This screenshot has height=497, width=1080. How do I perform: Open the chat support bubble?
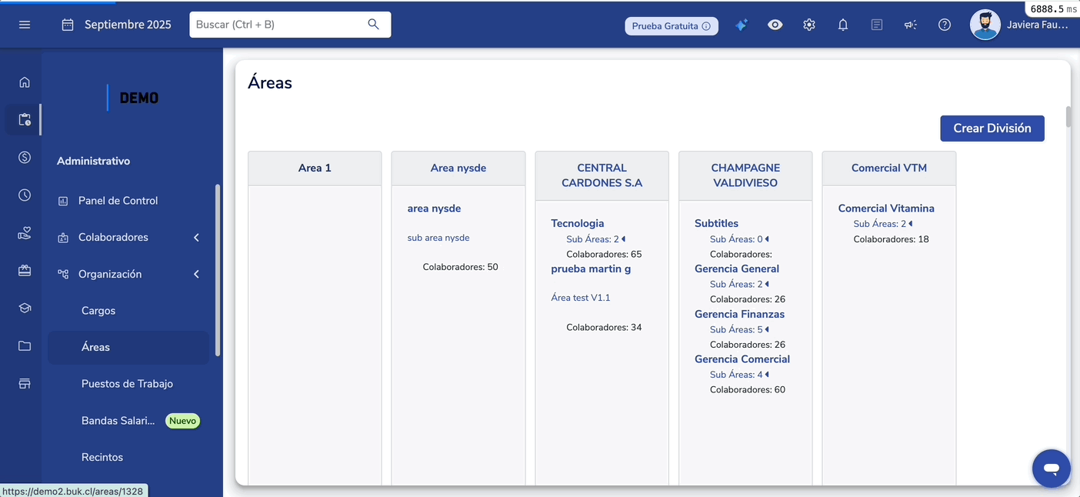(1051, 468)
